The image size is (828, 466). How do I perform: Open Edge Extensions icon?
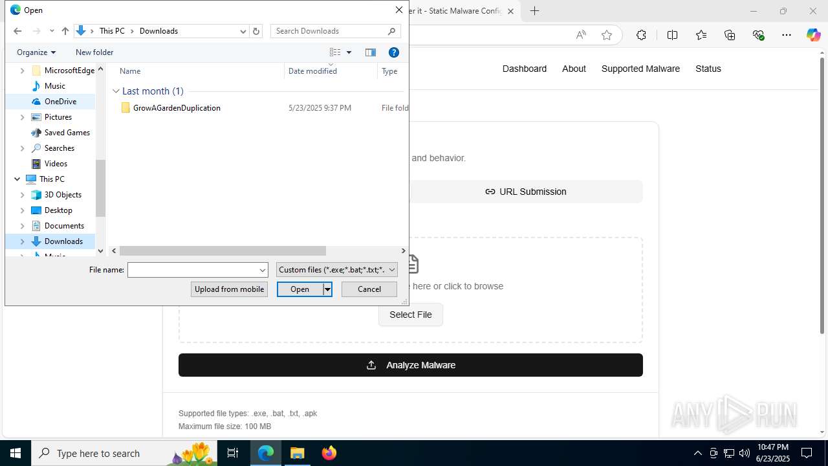point(641,35)
